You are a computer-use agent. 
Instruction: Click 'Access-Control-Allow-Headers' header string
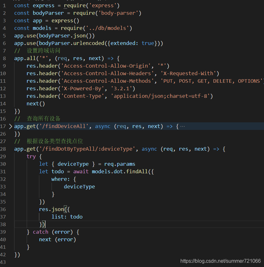[x=107, y=73]
